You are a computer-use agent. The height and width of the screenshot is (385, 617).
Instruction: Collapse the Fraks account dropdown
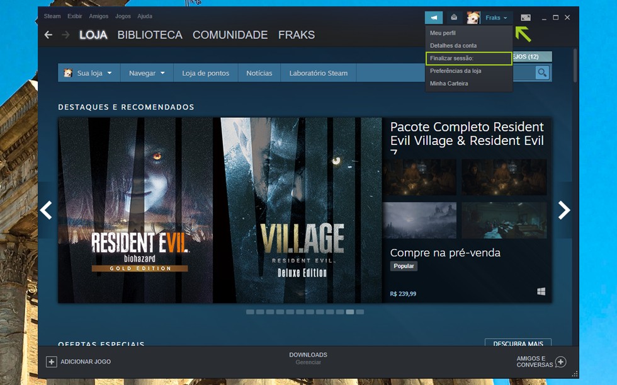tap(496, 18)
